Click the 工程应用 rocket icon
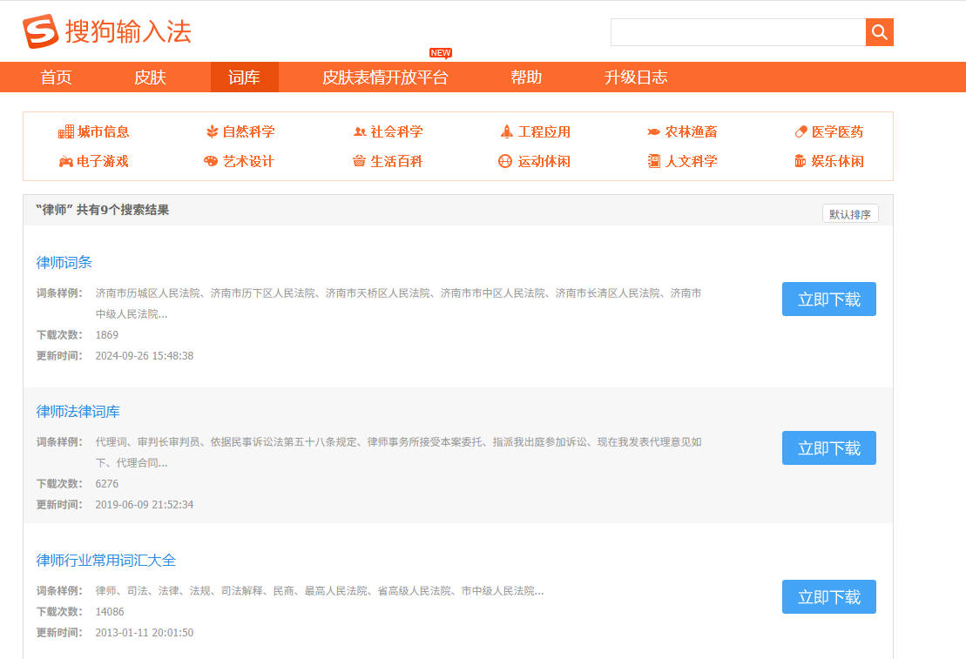Image resolution: width=966 pixels, height=659 pixels. click(x=506, y=131)
